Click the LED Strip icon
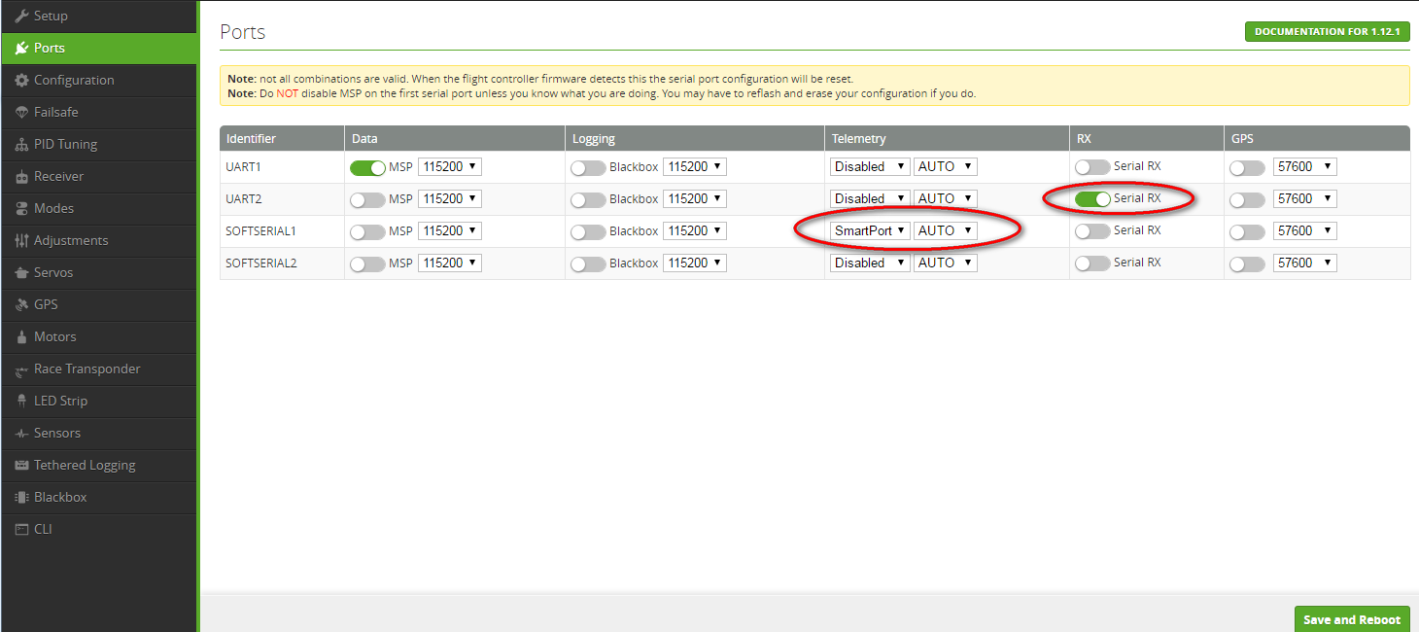The width and height of the screenshot is (1419, 632). click(x=21, y=402)
